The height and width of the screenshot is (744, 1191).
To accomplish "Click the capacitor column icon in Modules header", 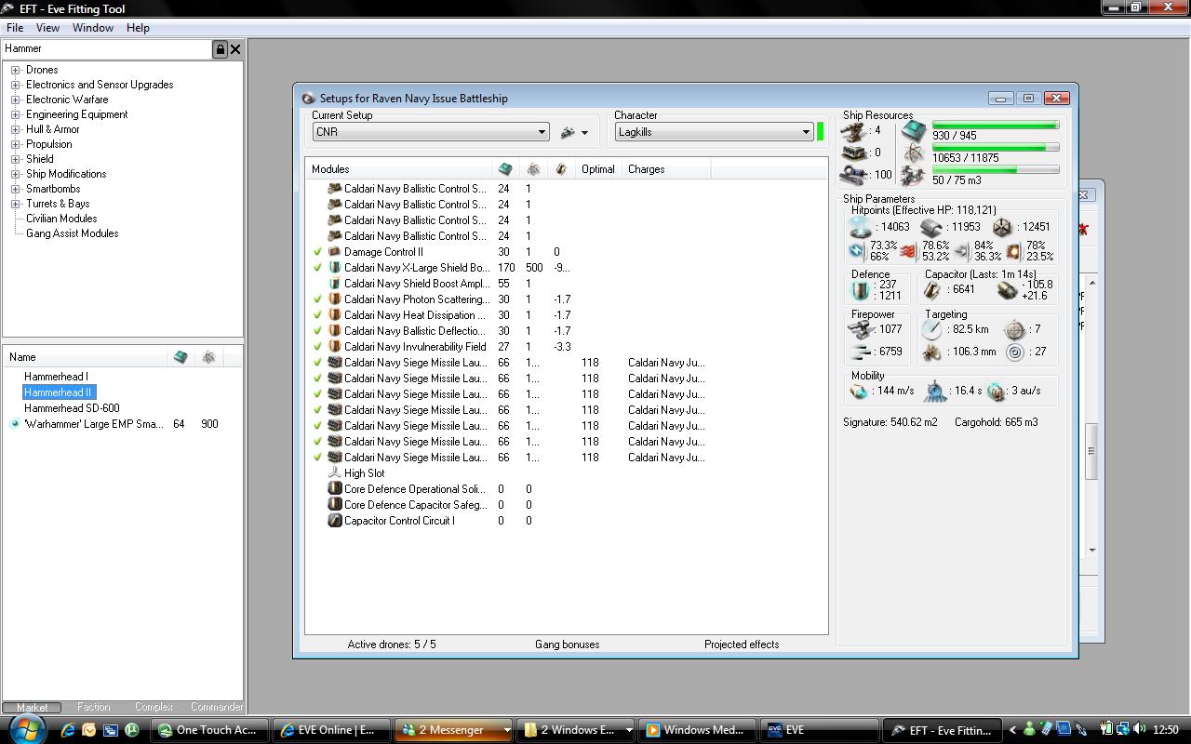I will (561, 169).
